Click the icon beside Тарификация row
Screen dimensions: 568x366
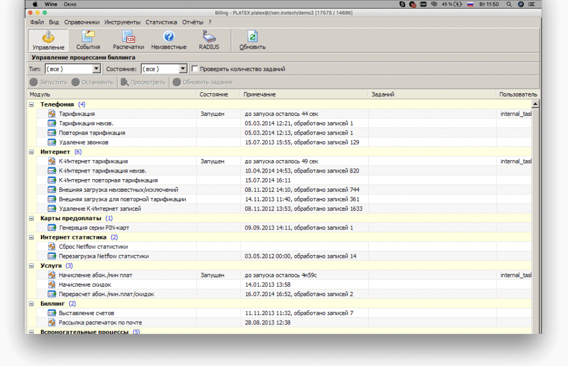(52, 114)
